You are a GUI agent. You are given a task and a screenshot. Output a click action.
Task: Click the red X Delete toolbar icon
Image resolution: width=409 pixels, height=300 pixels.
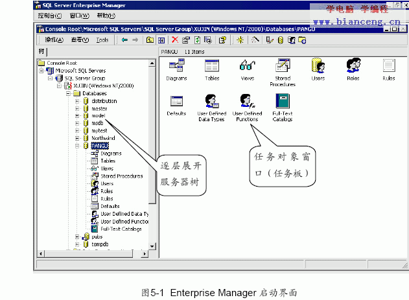pyautogui.click(x=175, y=40)
